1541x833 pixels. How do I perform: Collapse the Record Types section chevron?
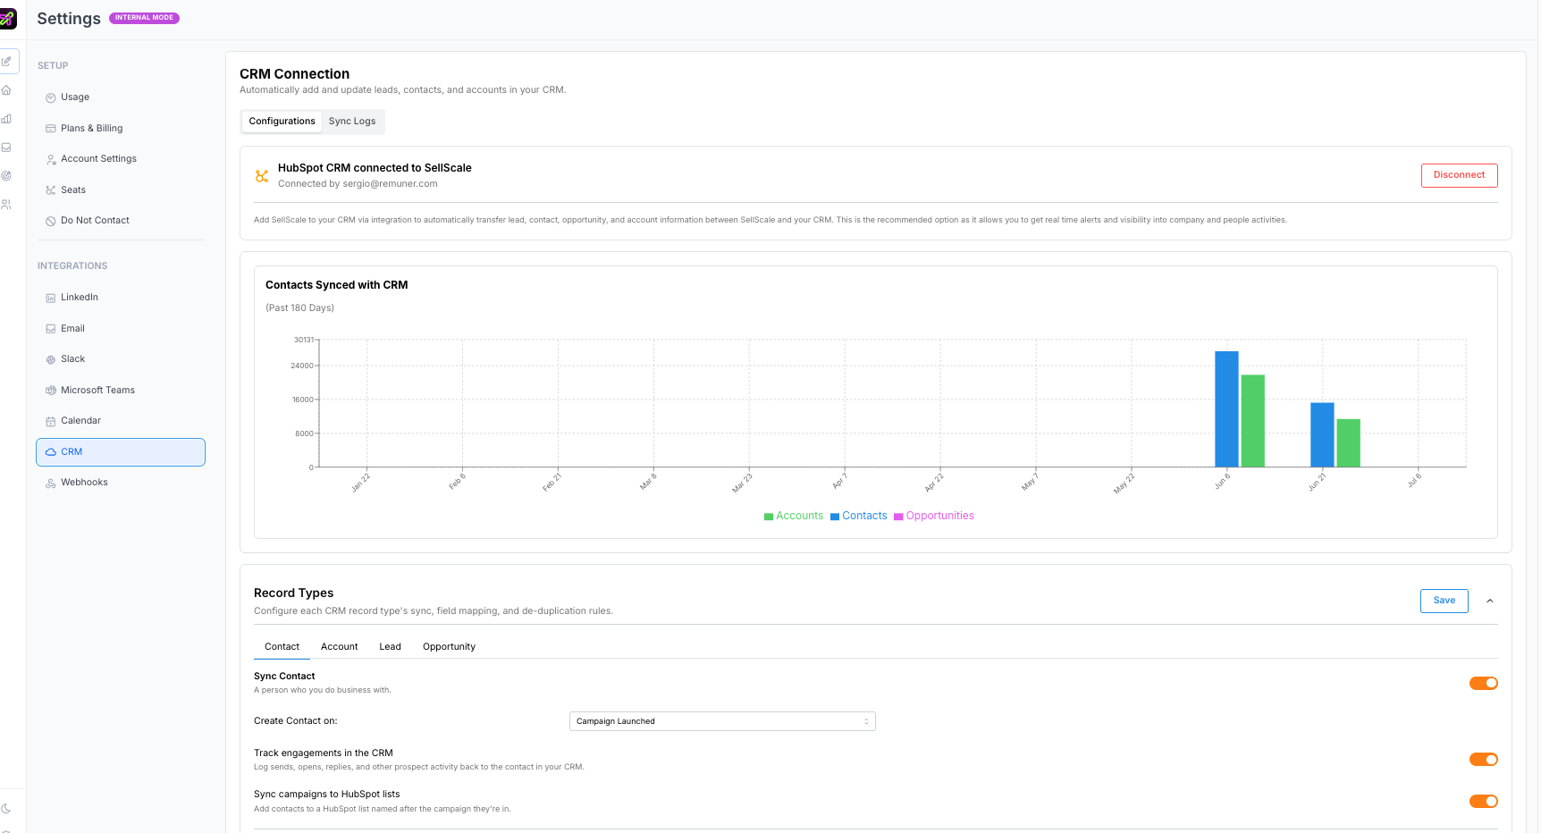(1490, 601)
